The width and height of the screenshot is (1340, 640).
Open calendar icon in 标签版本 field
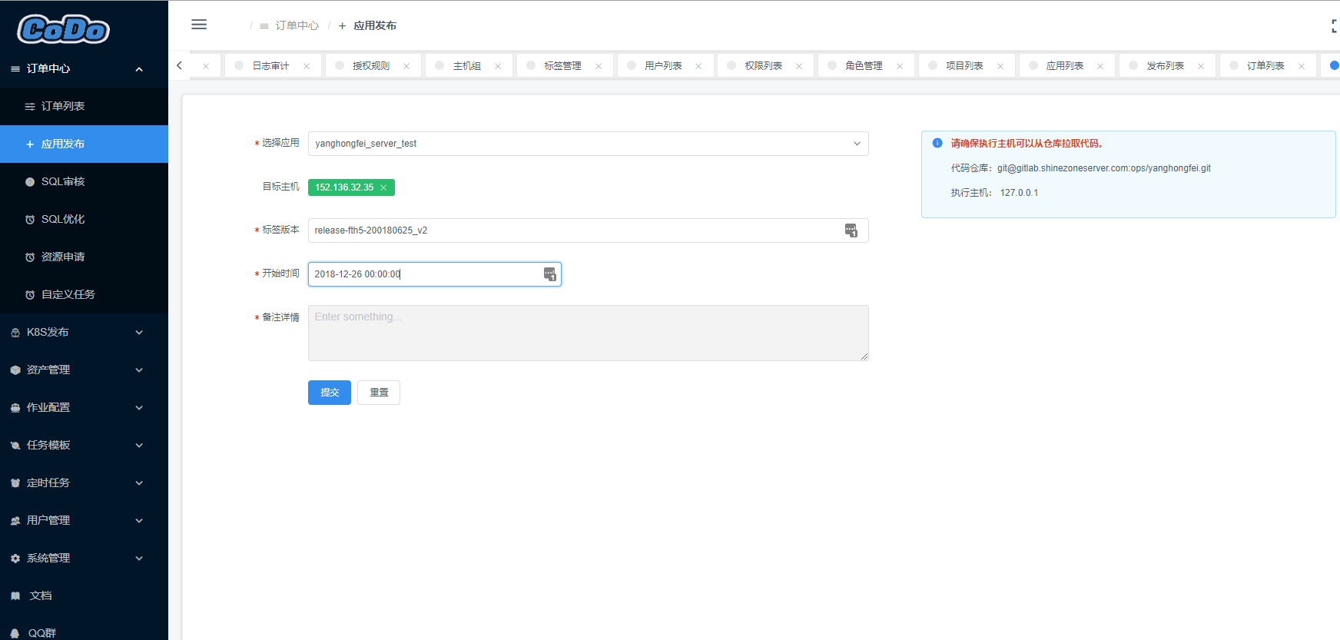point(851,230)
